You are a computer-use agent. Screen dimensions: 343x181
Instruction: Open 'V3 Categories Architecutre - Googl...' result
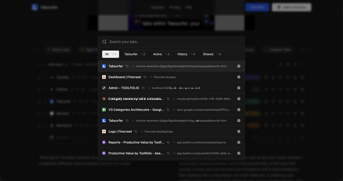pyautogui.click(x=171, y=110)
